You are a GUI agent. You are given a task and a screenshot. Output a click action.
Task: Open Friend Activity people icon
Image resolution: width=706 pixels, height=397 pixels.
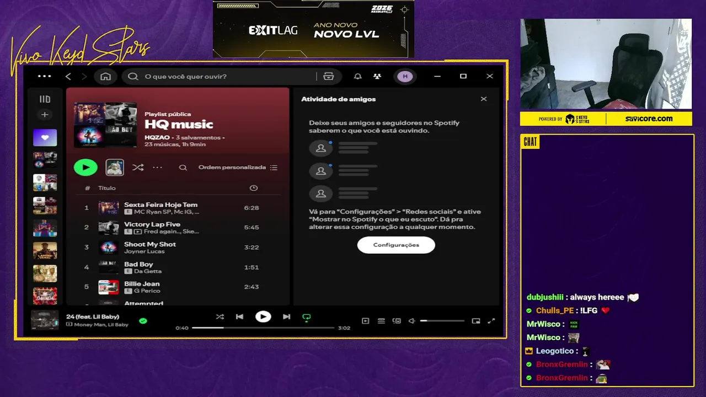[377, 76]
